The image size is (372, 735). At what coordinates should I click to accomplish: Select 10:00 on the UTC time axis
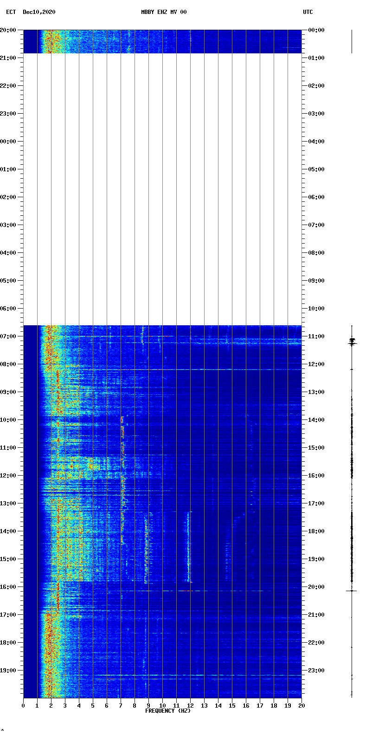[316, 309]
